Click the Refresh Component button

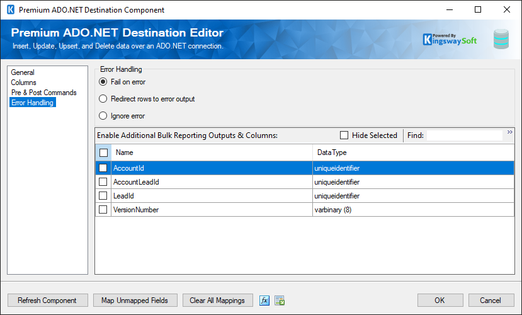click(48, 301)
